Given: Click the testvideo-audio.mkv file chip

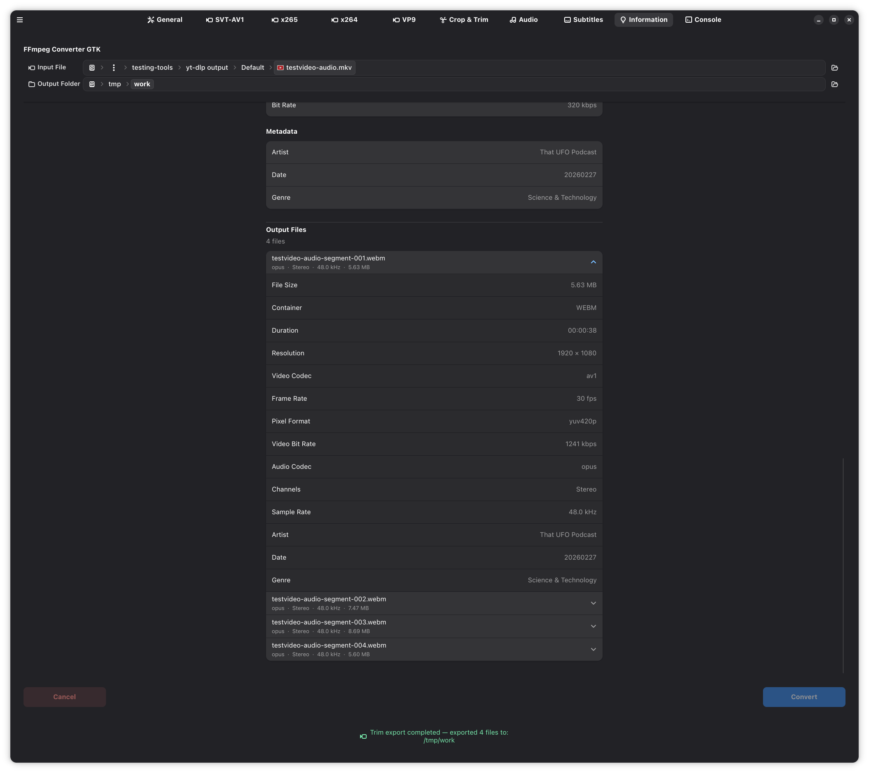Looking at the screenshot, I should pyautogui.click(x=315, y=68).
